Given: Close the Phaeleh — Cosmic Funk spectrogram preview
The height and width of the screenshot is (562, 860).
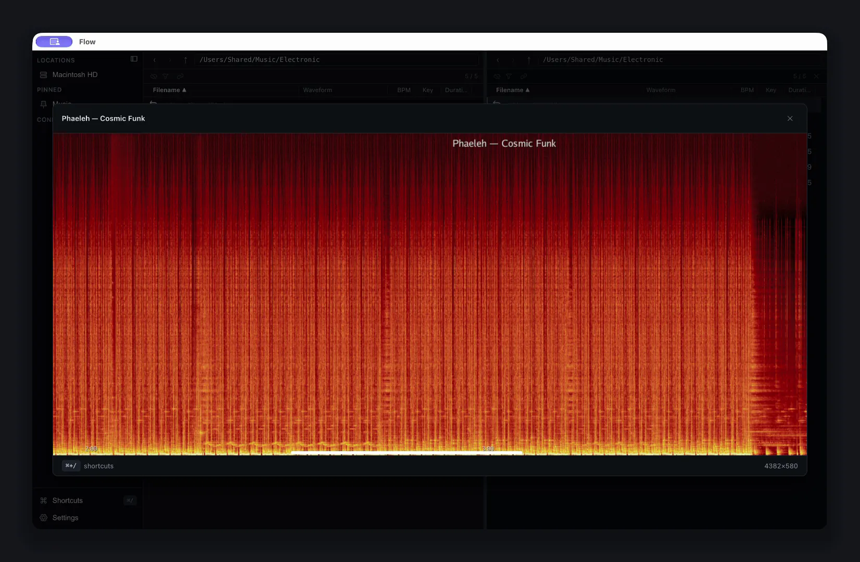Looking at the screenshot, I should pos(790,119).
